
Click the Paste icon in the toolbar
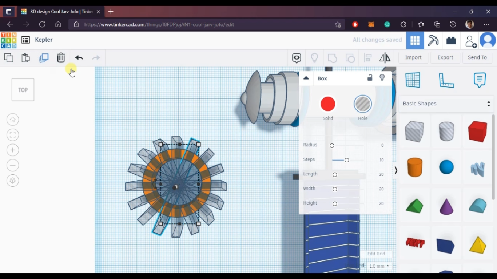click(25, 58)
